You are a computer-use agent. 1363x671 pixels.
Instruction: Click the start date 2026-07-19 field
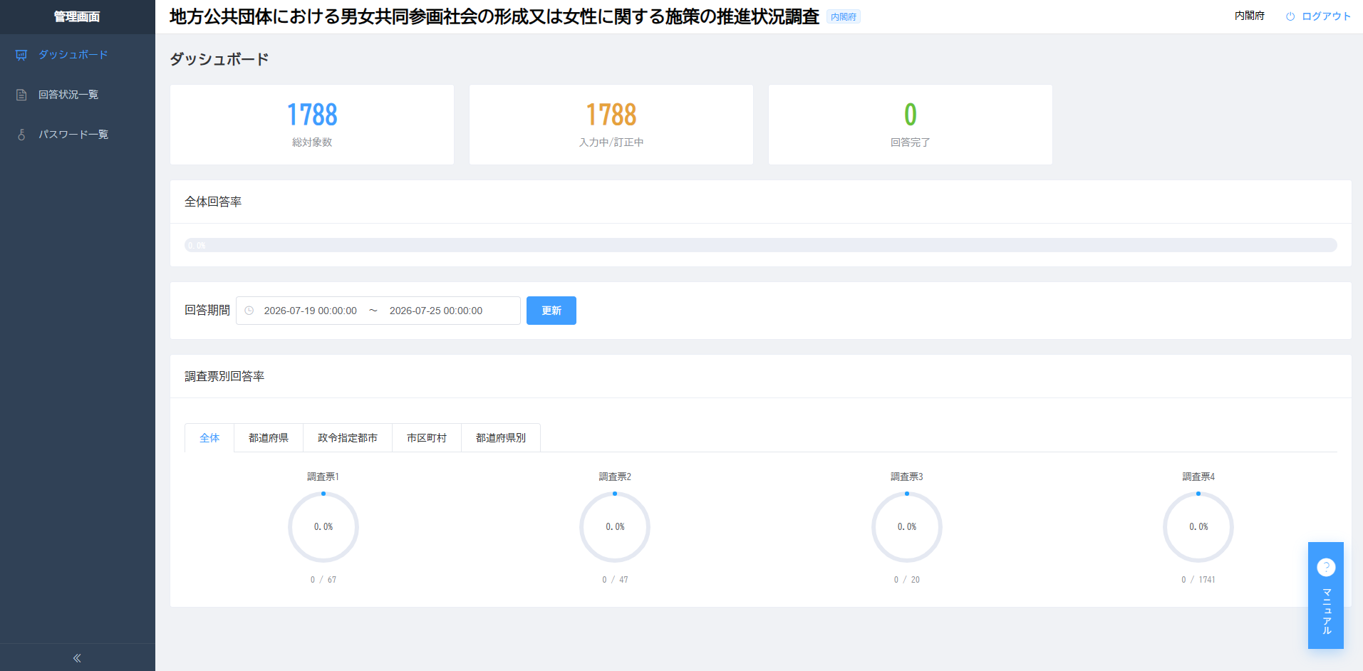(x=311, y=311)
